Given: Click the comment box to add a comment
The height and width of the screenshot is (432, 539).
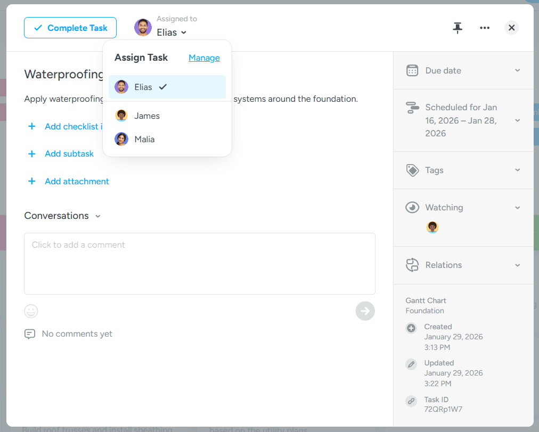Looking at the screenshot, I should tap(200, 263).
